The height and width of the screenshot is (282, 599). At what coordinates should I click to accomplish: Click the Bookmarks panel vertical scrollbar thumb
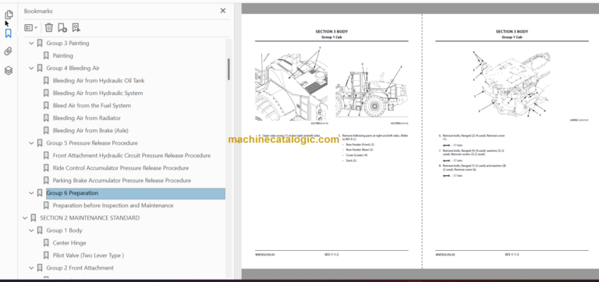pos(229,69)
